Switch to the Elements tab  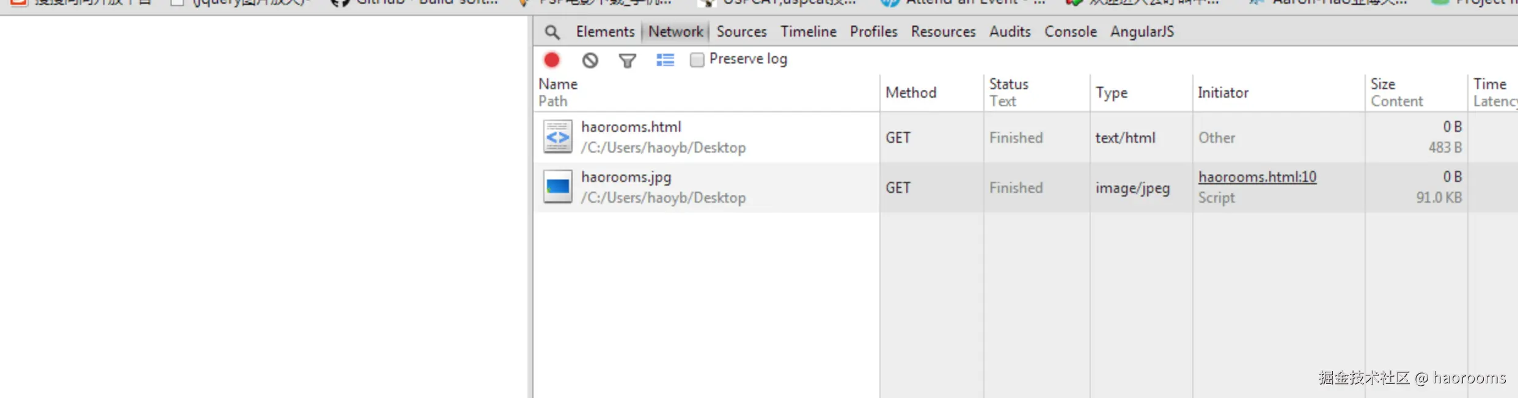[605, 32]
